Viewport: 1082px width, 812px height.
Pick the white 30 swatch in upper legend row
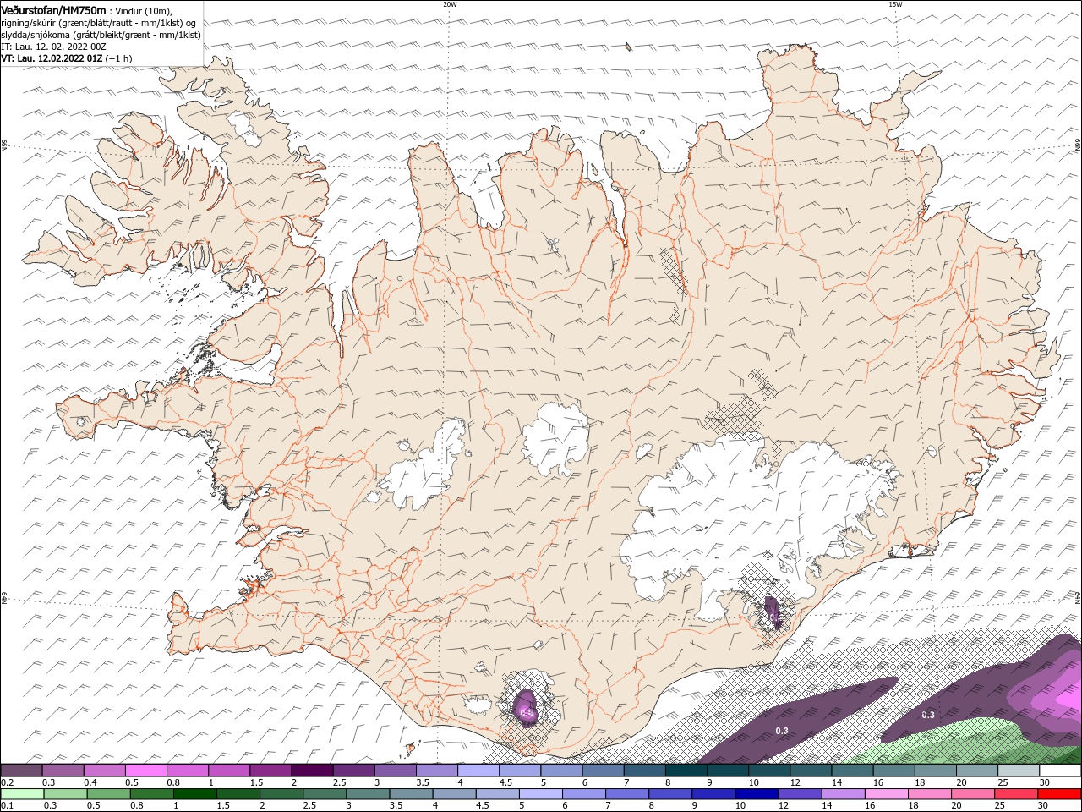click(1060, 771)
